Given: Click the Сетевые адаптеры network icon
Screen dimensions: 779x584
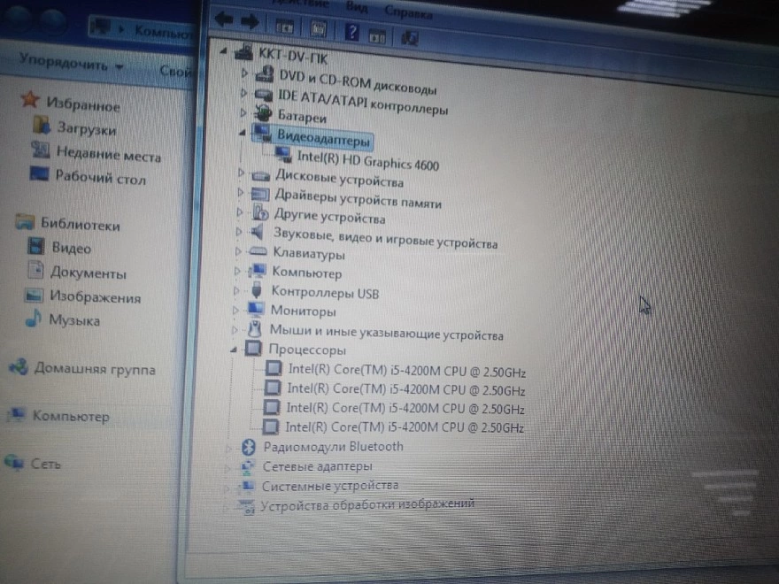Looking at the screenshot, I should (247, 466).
